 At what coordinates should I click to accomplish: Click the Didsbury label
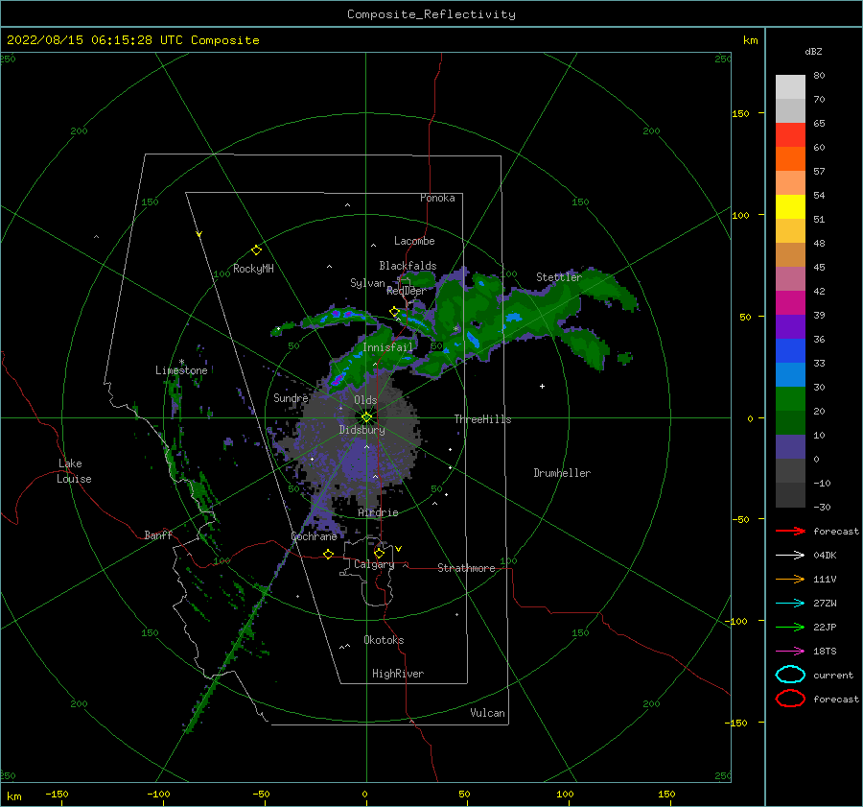click(x=362, y=430)
